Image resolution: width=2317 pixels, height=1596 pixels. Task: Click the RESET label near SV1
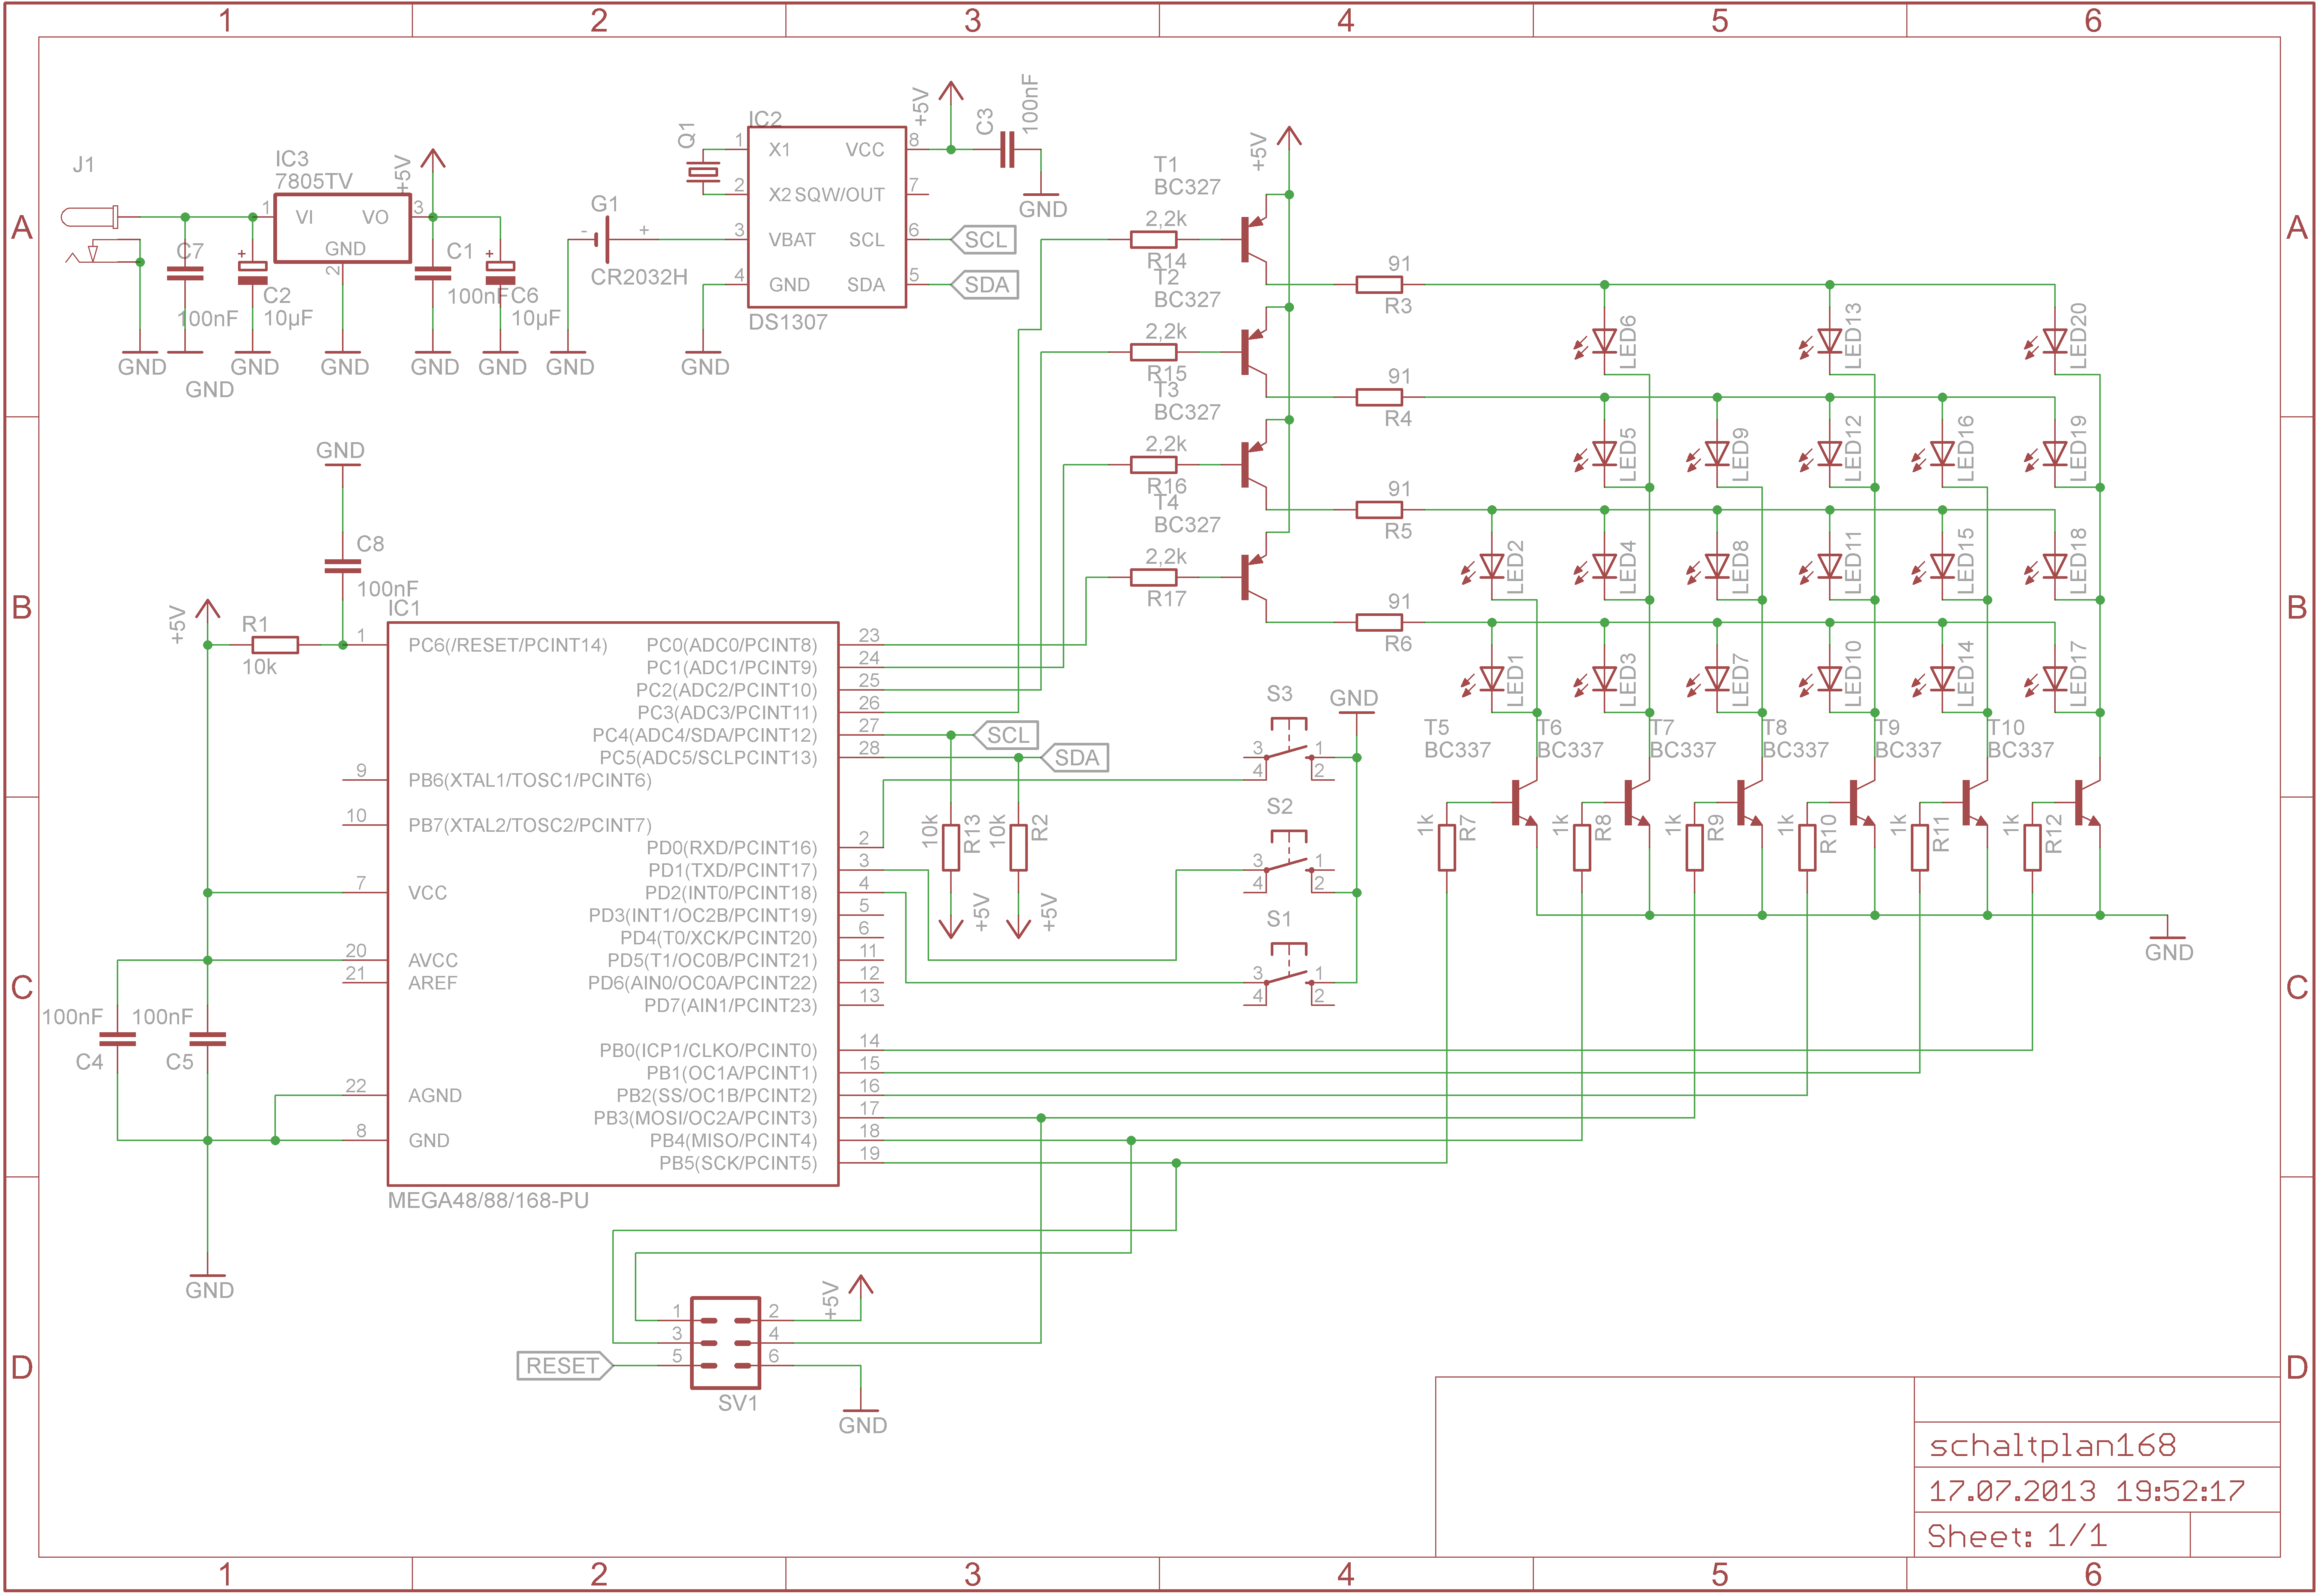pyautogui.click(x=565, y=1366)
